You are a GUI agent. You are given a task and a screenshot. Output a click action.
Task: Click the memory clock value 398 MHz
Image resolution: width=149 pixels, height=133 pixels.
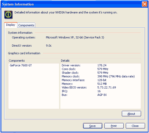pyautogui.click(x=116, y=76)
